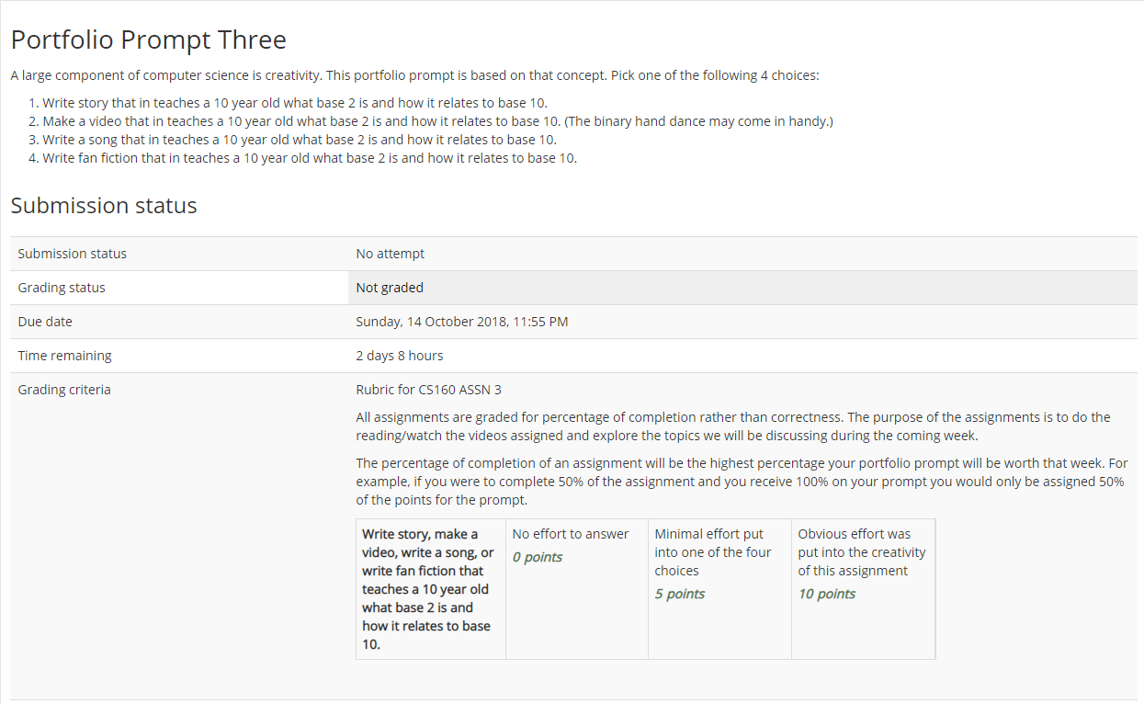Viewport: 1144px width, 704px height.
Task: Select the 'Minimal effort' 5 points rubric level
Action: [719, 589]
